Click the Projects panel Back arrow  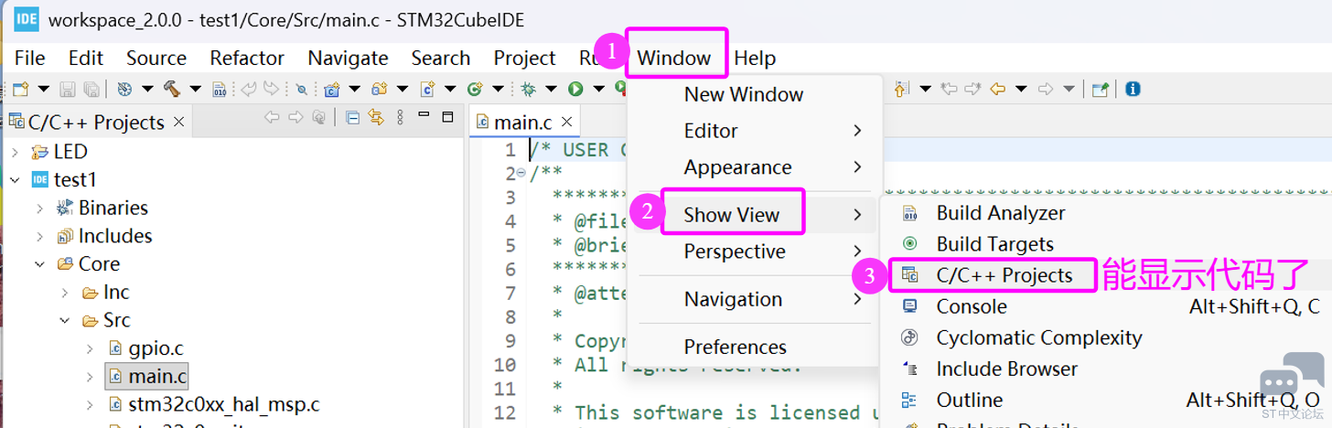pos(272,117)
